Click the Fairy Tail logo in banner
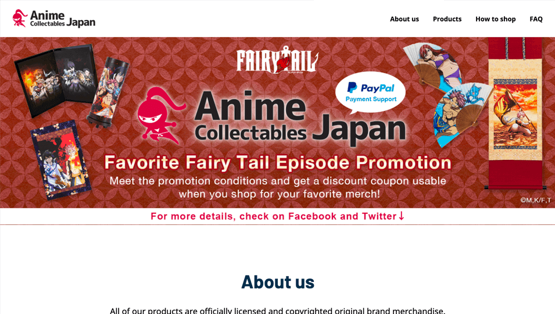Viewport: 555px width, 314px height. pos(278,60)
